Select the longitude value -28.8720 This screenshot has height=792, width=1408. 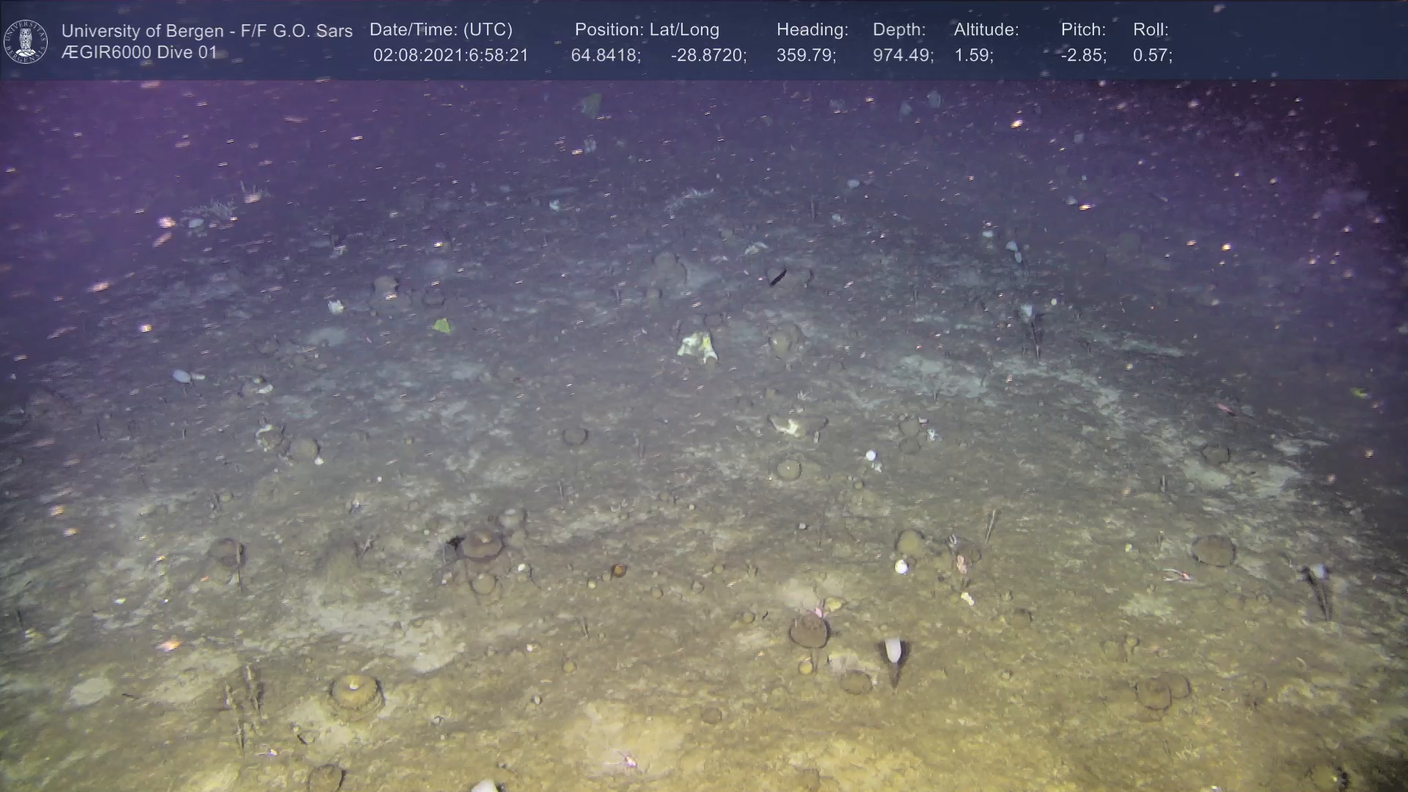pyautogui.click(x=708, y=56)
